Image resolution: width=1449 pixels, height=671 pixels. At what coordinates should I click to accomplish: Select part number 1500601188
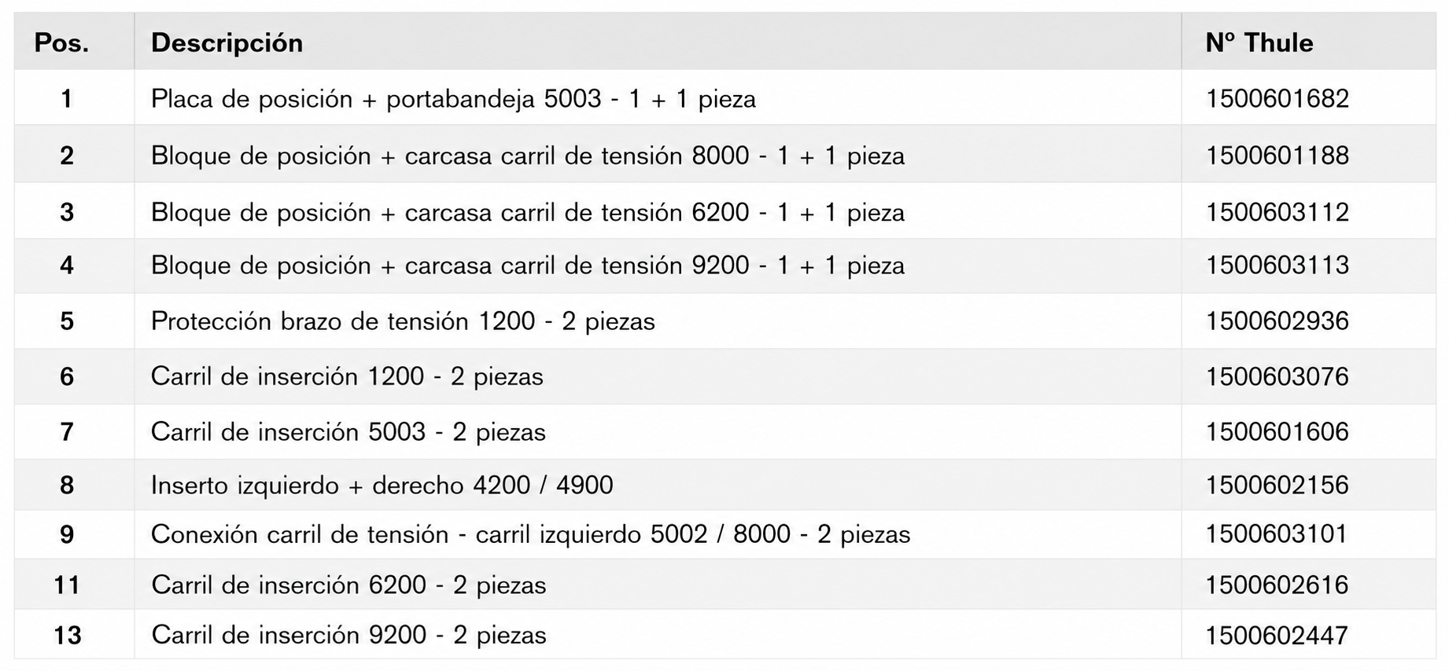click(x=1277, y=156)
